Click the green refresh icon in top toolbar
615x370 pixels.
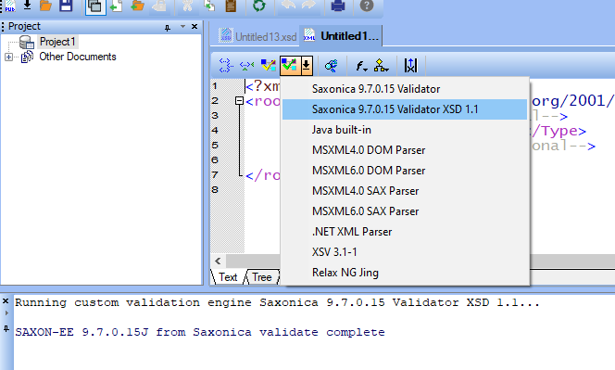point(258,6)
